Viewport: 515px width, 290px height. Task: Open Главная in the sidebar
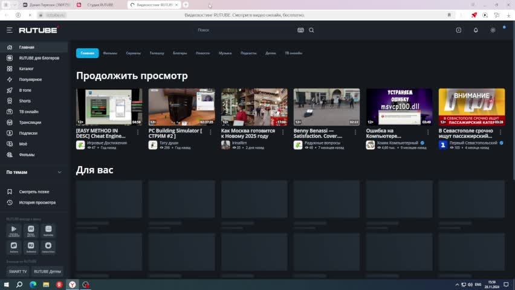tap(34, 47)
